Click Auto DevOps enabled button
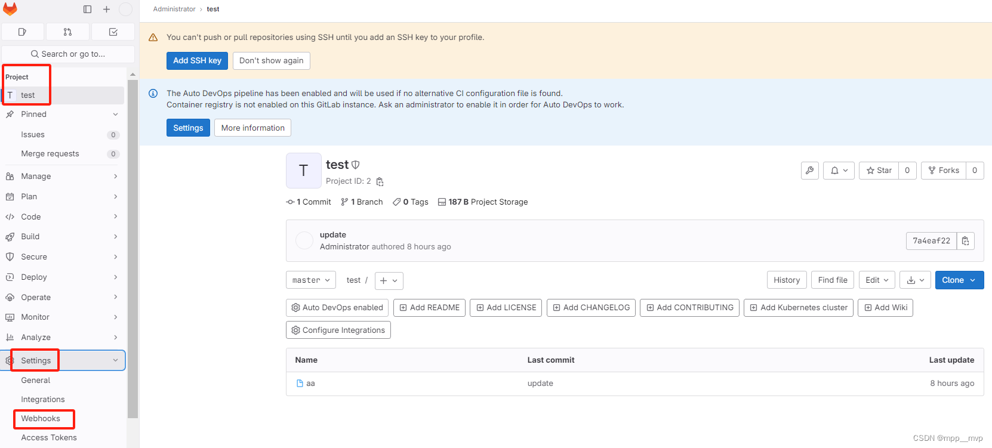Image resolution: width=992 pixels, height=448 pixels. click(x=337, y=308)
